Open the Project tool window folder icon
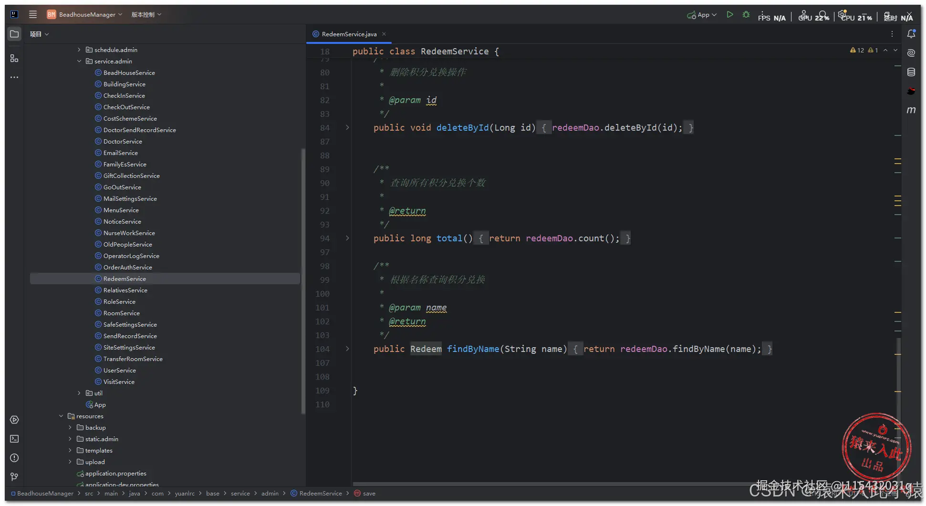The height and width of the screenshot is (506, 926). click(14, 34)
